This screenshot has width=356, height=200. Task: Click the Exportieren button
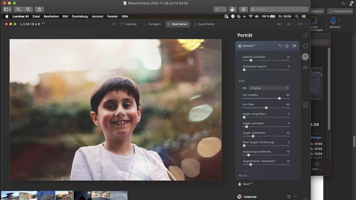[204, 24]
